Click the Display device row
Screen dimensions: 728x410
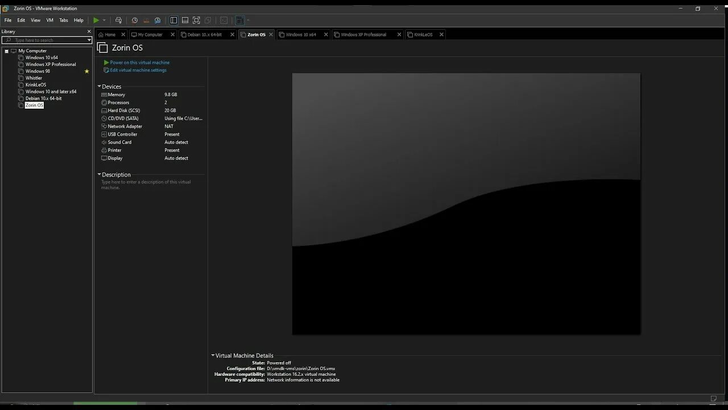tap(152, 158)
